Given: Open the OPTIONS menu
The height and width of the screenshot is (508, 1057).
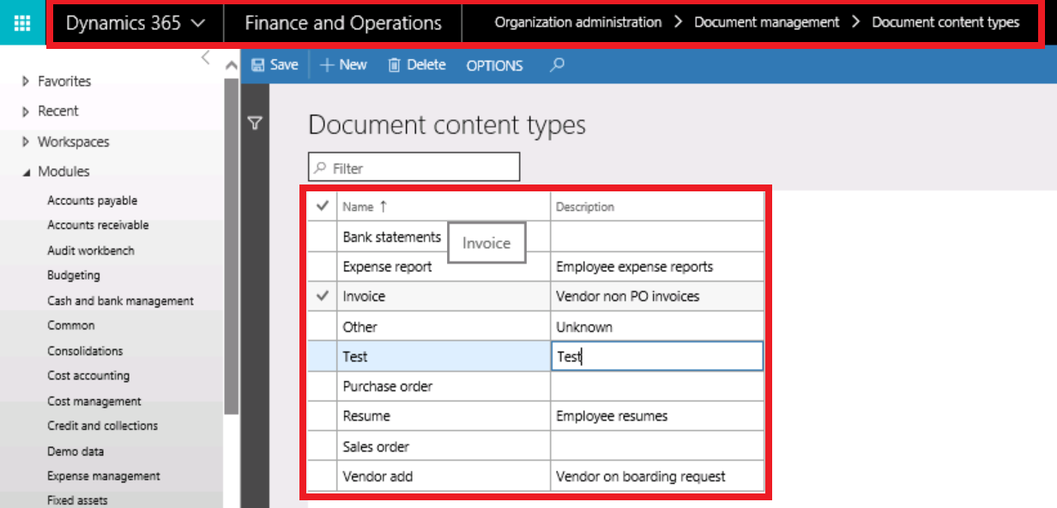Looking at the screenshot, I should tap(494, 65).
